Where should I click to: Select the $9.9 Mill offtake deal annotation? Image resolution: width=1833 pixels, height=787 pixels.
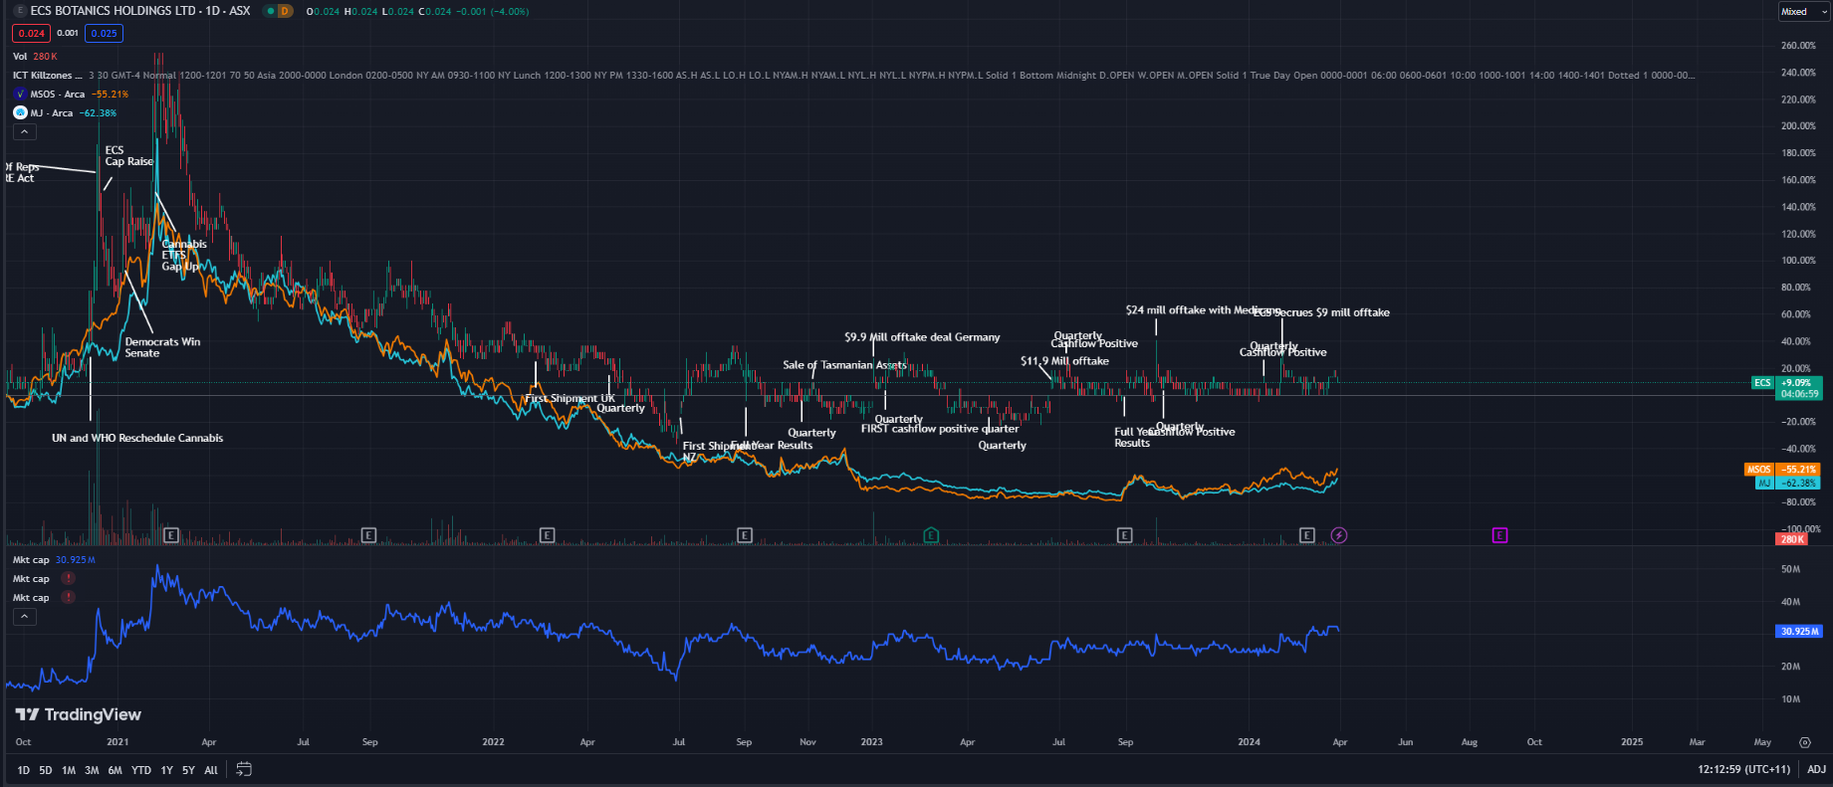pos(922,337)
